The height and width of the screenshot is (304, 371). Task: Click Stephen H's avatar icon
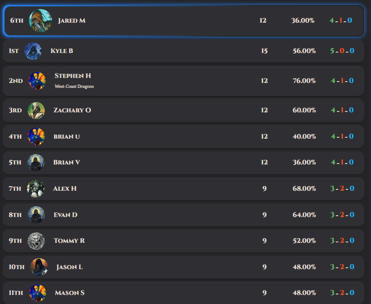tap(37, 81)
